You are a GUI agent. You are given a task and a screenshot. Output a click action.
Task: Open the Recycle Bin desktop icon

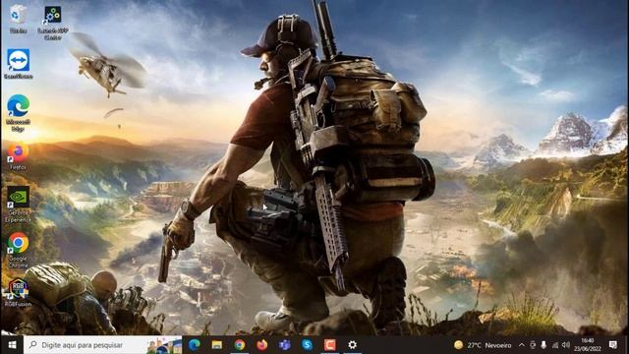click(18, 19)
